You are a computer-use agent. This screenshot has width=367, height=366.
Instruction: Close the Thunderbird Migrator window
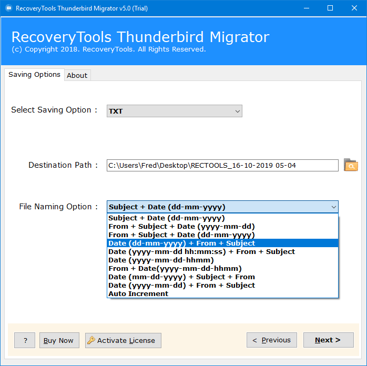354,8
